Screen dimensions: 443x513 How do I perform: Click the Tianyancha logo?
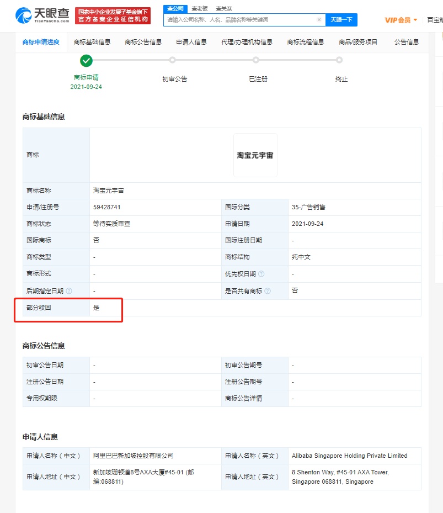tap(42, 15)
